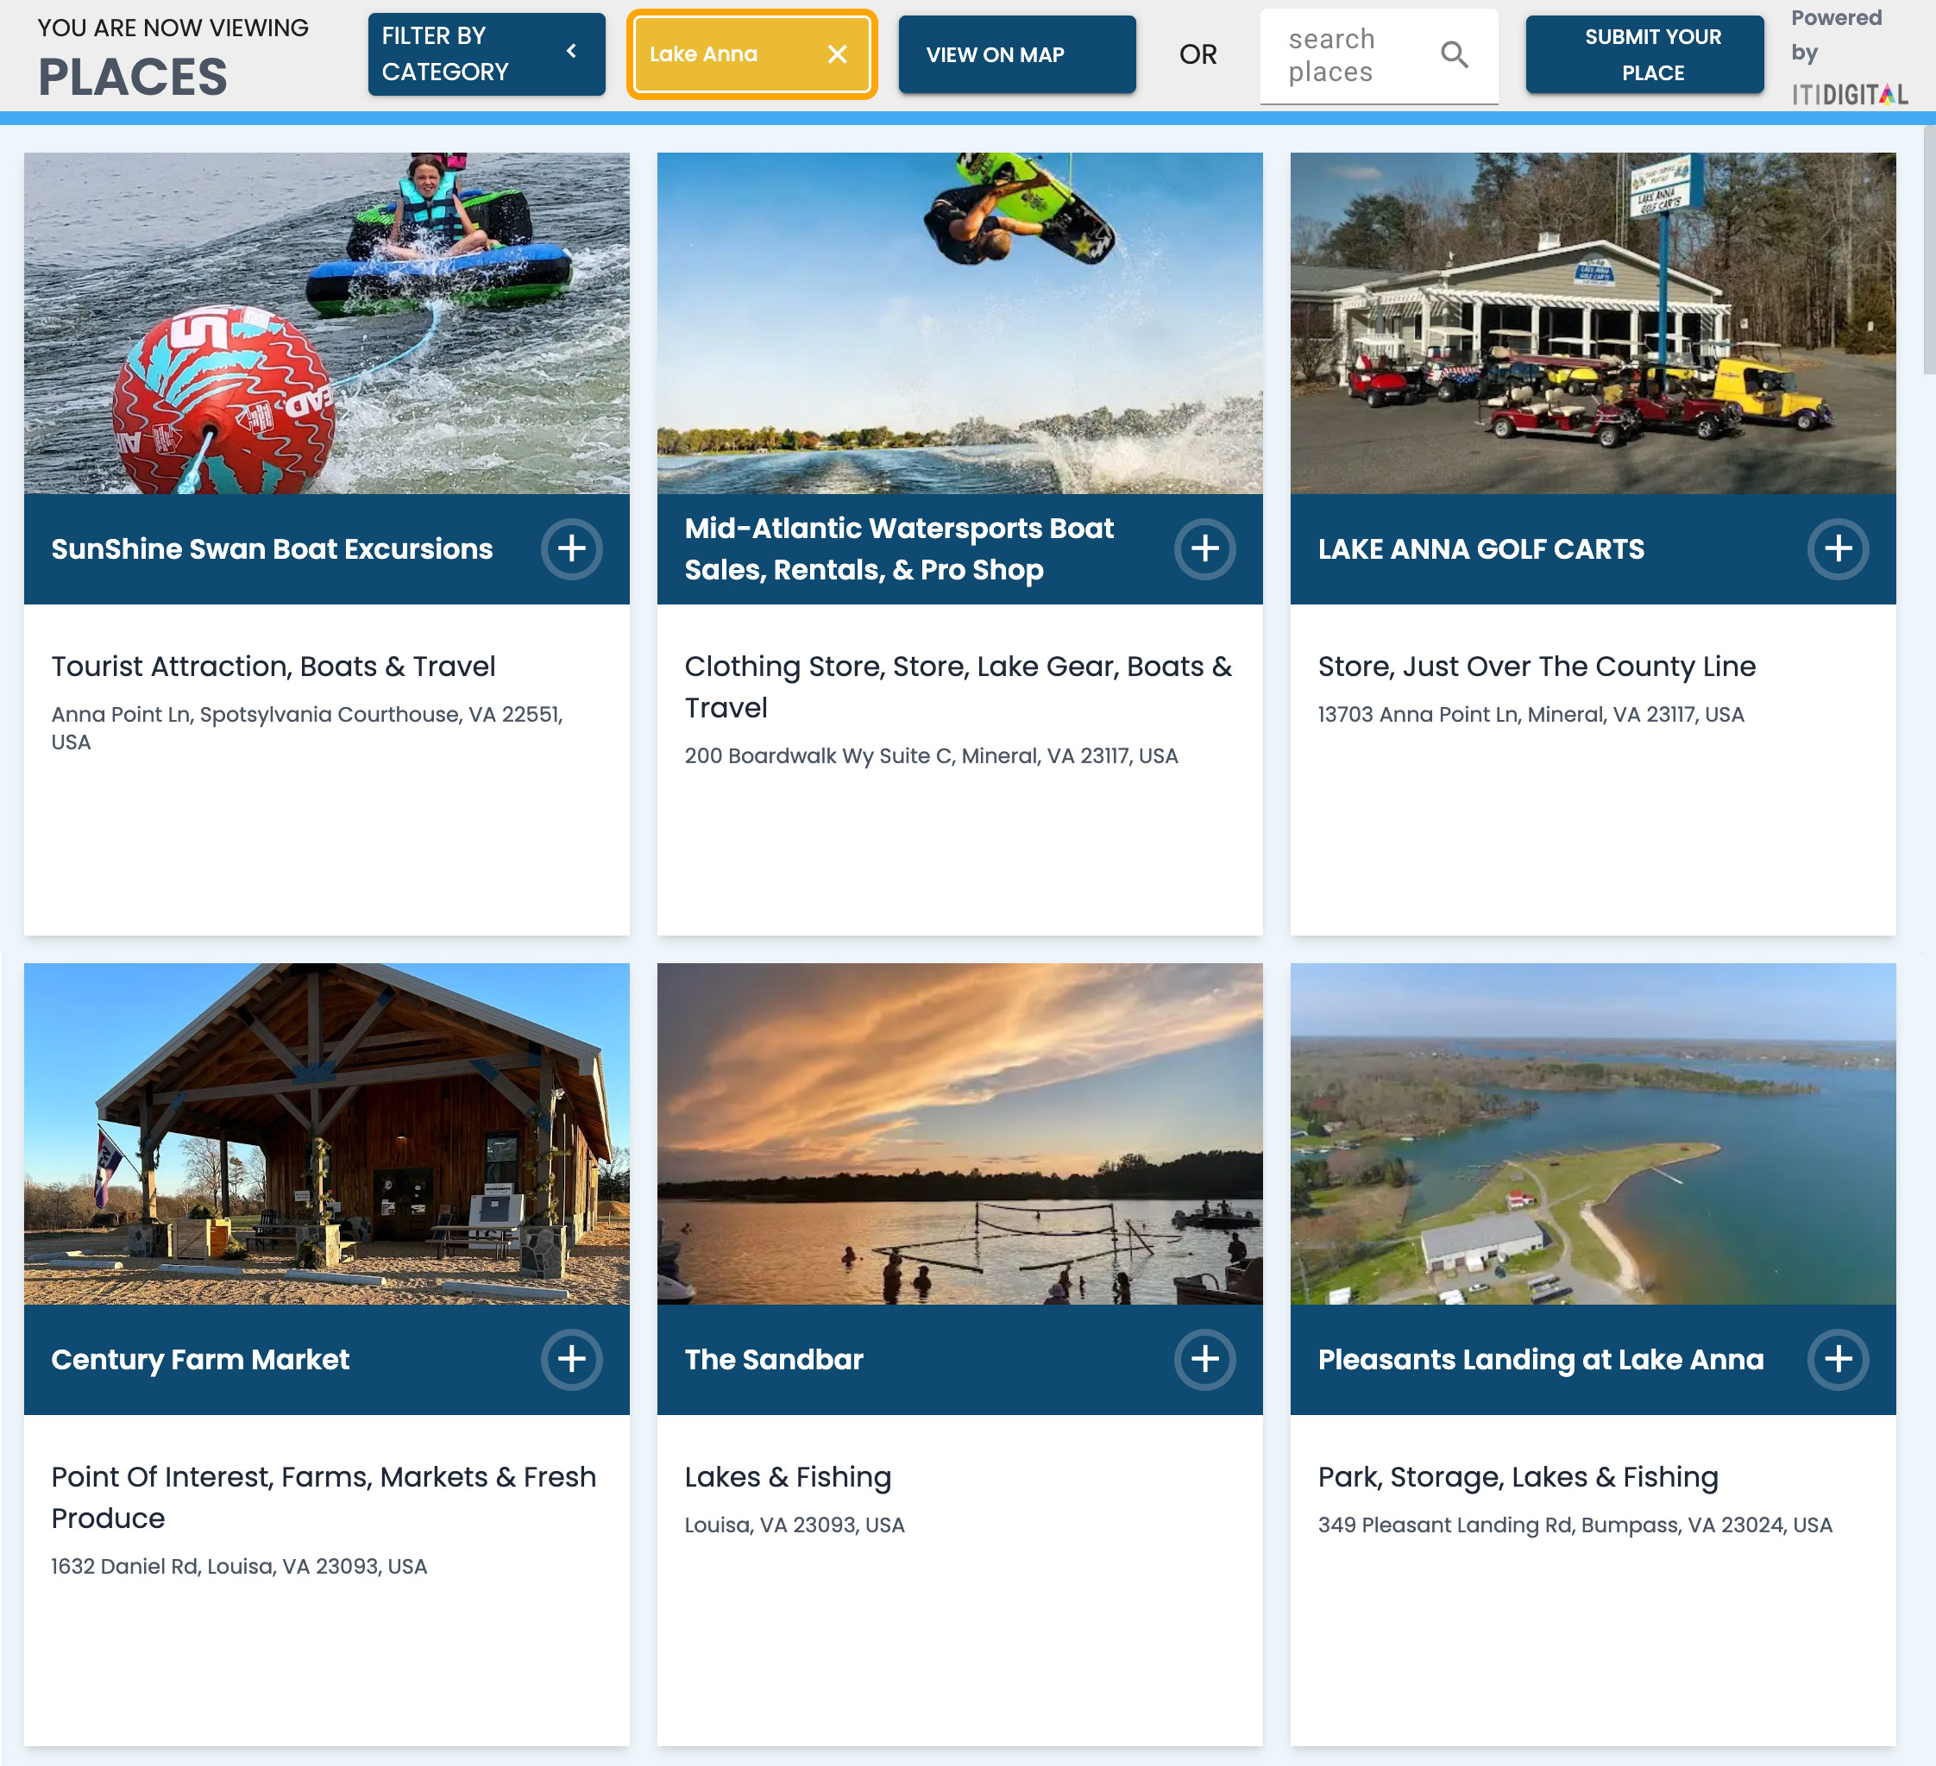Screen dimensions: 1936x1766
Task: Click plus icon on The Sandbar card
Action: coord(1204,1359)
